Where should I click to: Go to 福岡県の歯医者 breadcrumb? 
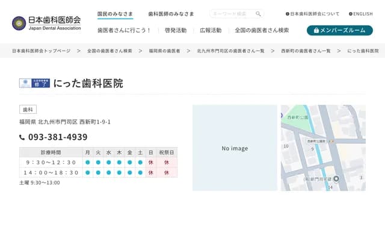click(x=164, y=51)
